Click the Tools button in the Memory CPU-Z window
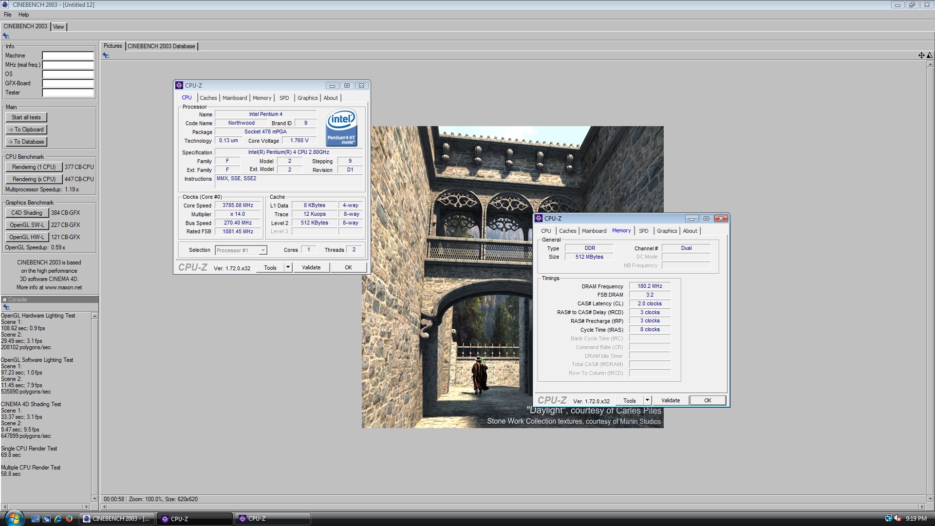Viewport: 935px width, 526px height. pos(630,400)
